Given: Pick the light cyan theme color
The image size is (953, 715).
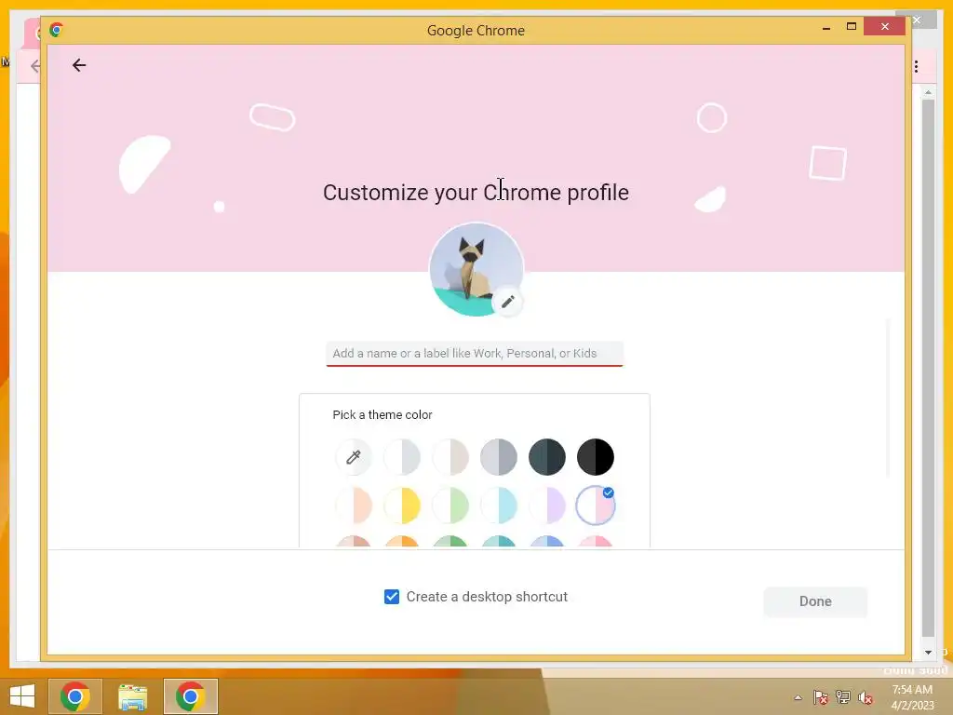Looking at the screenshot, I should 499,506.
